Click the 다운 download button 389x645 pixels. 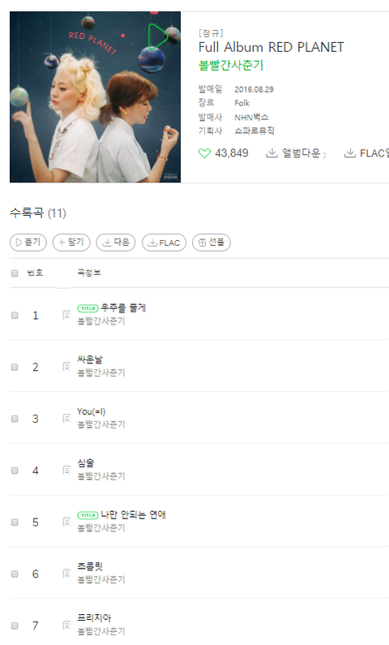point(116,243)
